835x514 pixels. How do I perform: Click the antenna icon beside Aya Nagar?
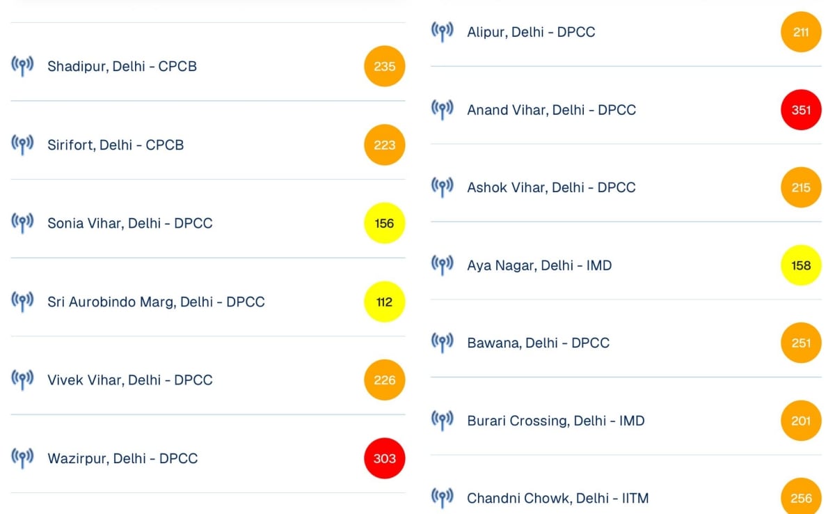(x=442, y=265)
